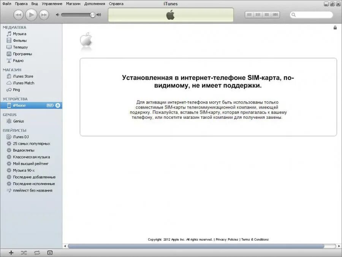Image resolution: width=342 pixels, height=257 pixels.
Task: Maximize the iTunes window
Action: coord(332,4)
